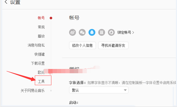Viewport: 177px width, 107px height.
Task: Click the 帐号 section heading
Action: click(74, 18)
